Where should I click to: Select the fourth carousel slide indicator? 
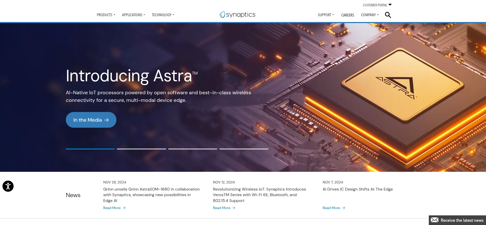pos(244,149)
